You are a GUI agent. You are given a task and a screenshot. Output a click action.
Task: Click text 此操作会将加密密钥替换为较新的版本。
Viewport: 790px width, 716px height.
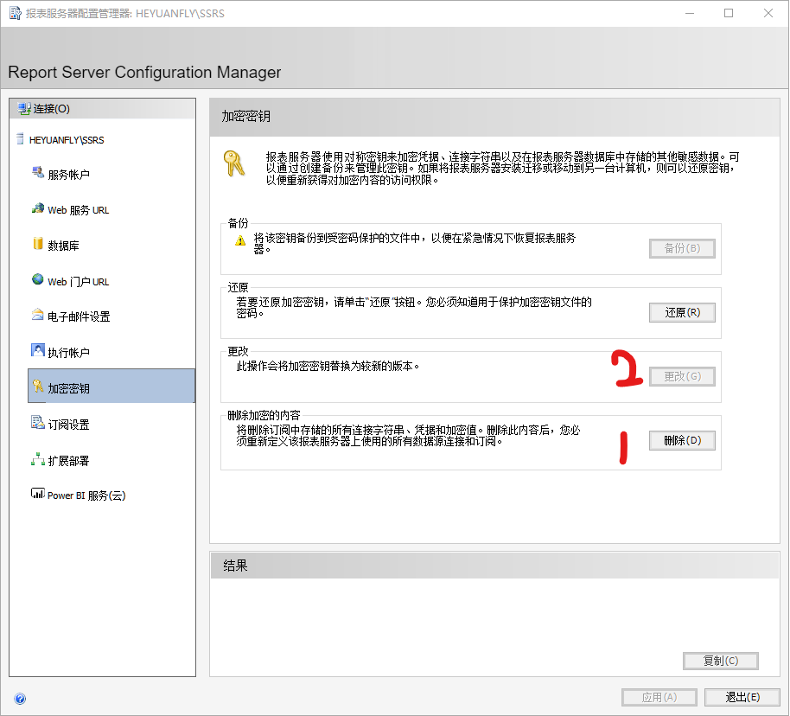pyautogui.click(x=328, y=366)
